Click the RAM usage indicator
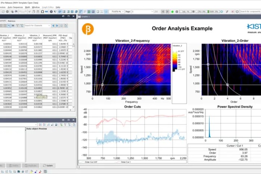The height and width of the screenshot is (174, 261). pos(214,12)
